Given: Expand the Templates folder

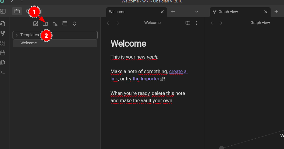Looking at the screenshot, I should (17, 35).
